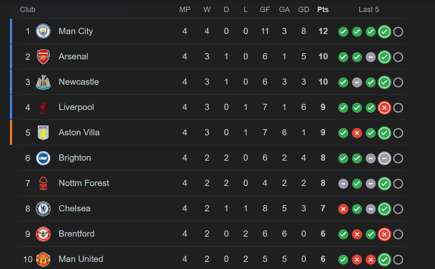Click the Man City club crest

[x=43, y=32]
